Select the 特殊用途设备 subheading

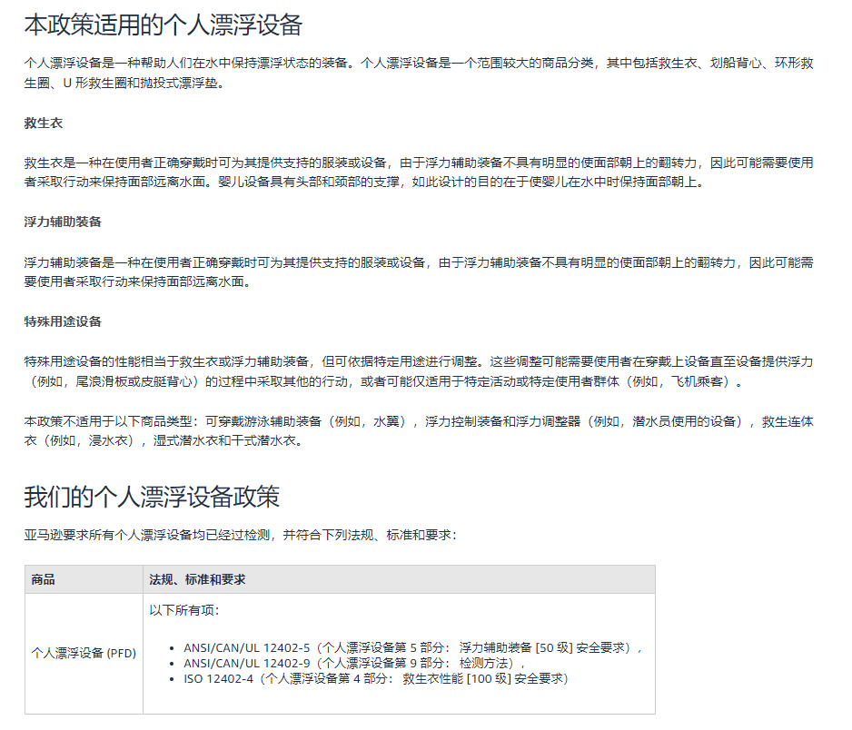[62, 321]
